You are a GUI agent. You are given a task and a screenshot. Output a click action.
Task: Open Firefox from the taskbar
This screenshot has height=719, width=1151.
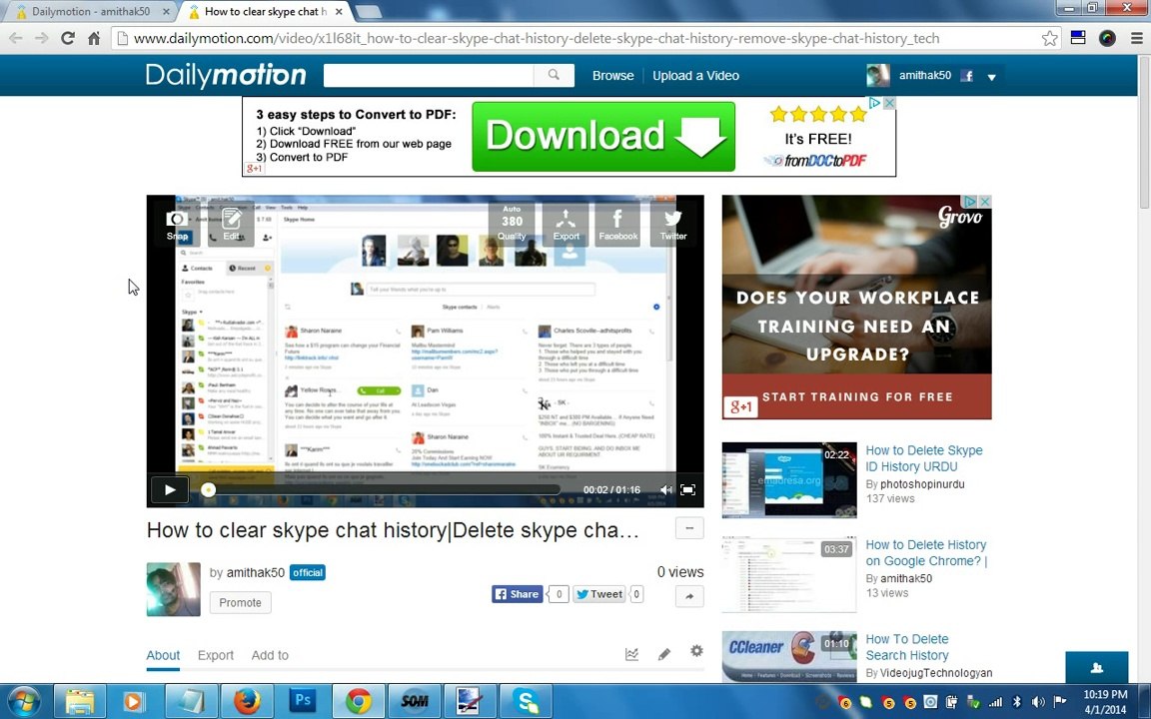click(248, 701)
